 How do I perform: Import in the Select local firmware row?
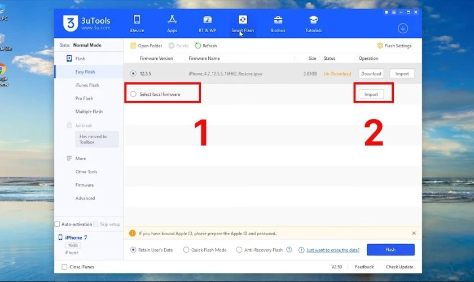371,94
